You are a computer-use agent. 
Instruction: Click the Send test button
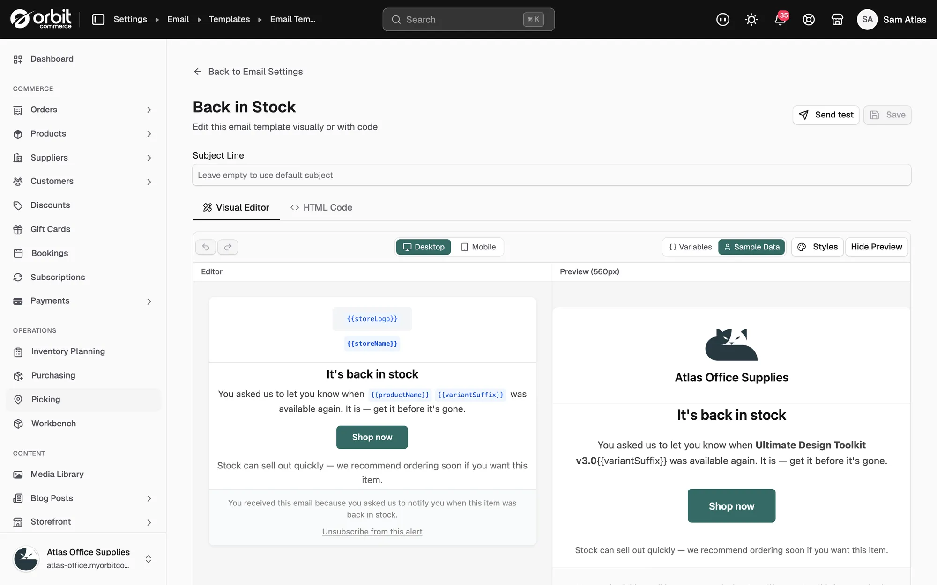point(826,115)
